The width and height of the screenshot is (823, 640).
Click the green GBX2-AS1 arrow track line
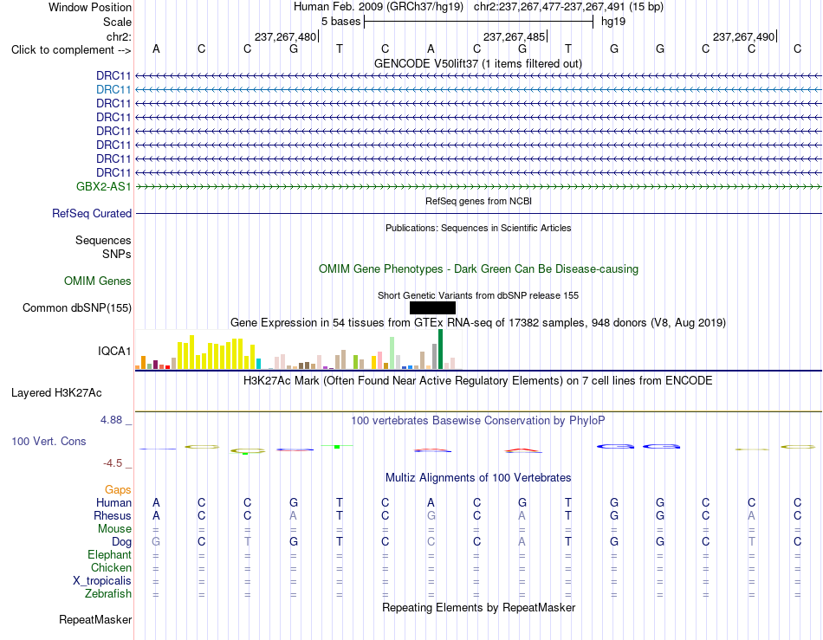pyautogui.click(x=478, y=187)
